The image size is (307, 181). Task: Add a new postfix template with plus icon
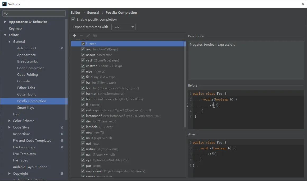74,36
